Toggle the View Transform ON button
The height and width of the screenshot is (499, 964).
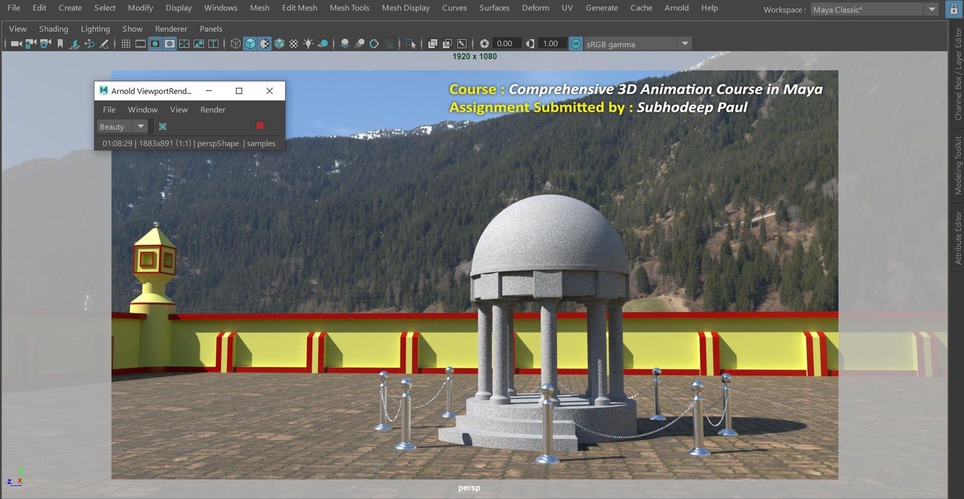pos(576,43)
